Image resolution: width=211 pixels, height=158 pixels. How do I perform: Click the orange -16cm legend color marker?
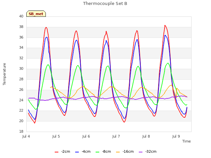[x=118, y=152]
